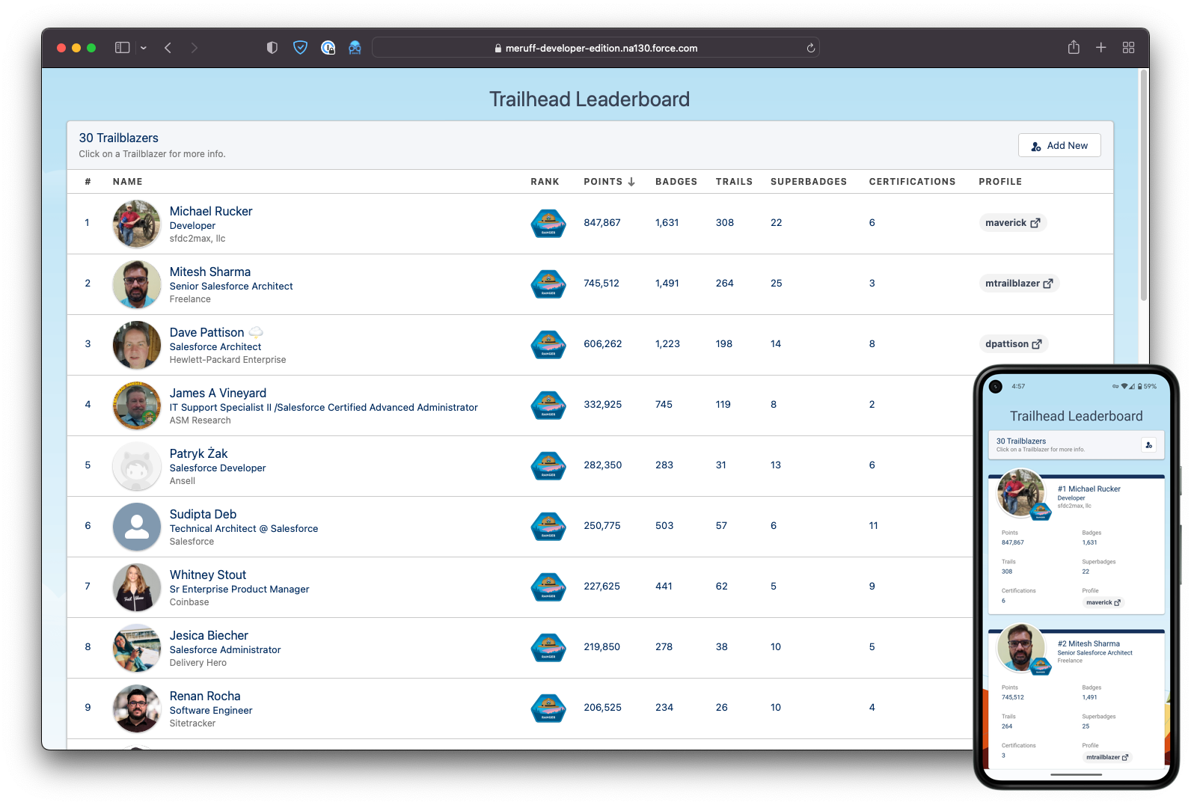Click Jesica Biecher's name

pyautogui.click(x=209, y=635)
